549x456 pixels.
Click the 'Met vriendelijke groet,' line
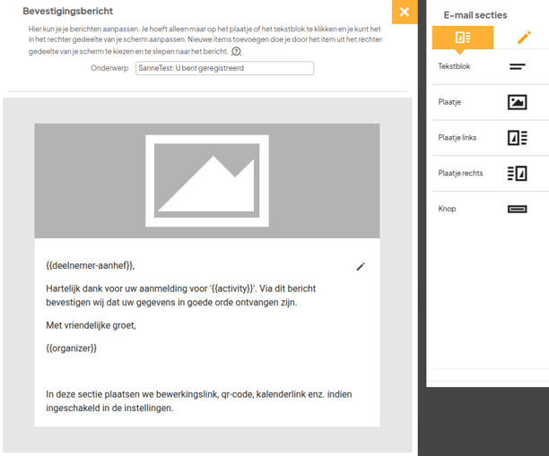point(91,325)
